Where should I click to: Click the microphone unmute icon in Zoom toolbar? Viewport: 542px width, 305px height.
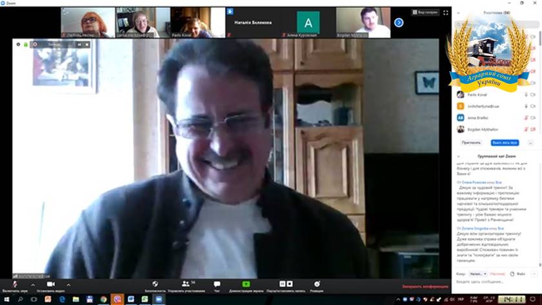(14, 284)
